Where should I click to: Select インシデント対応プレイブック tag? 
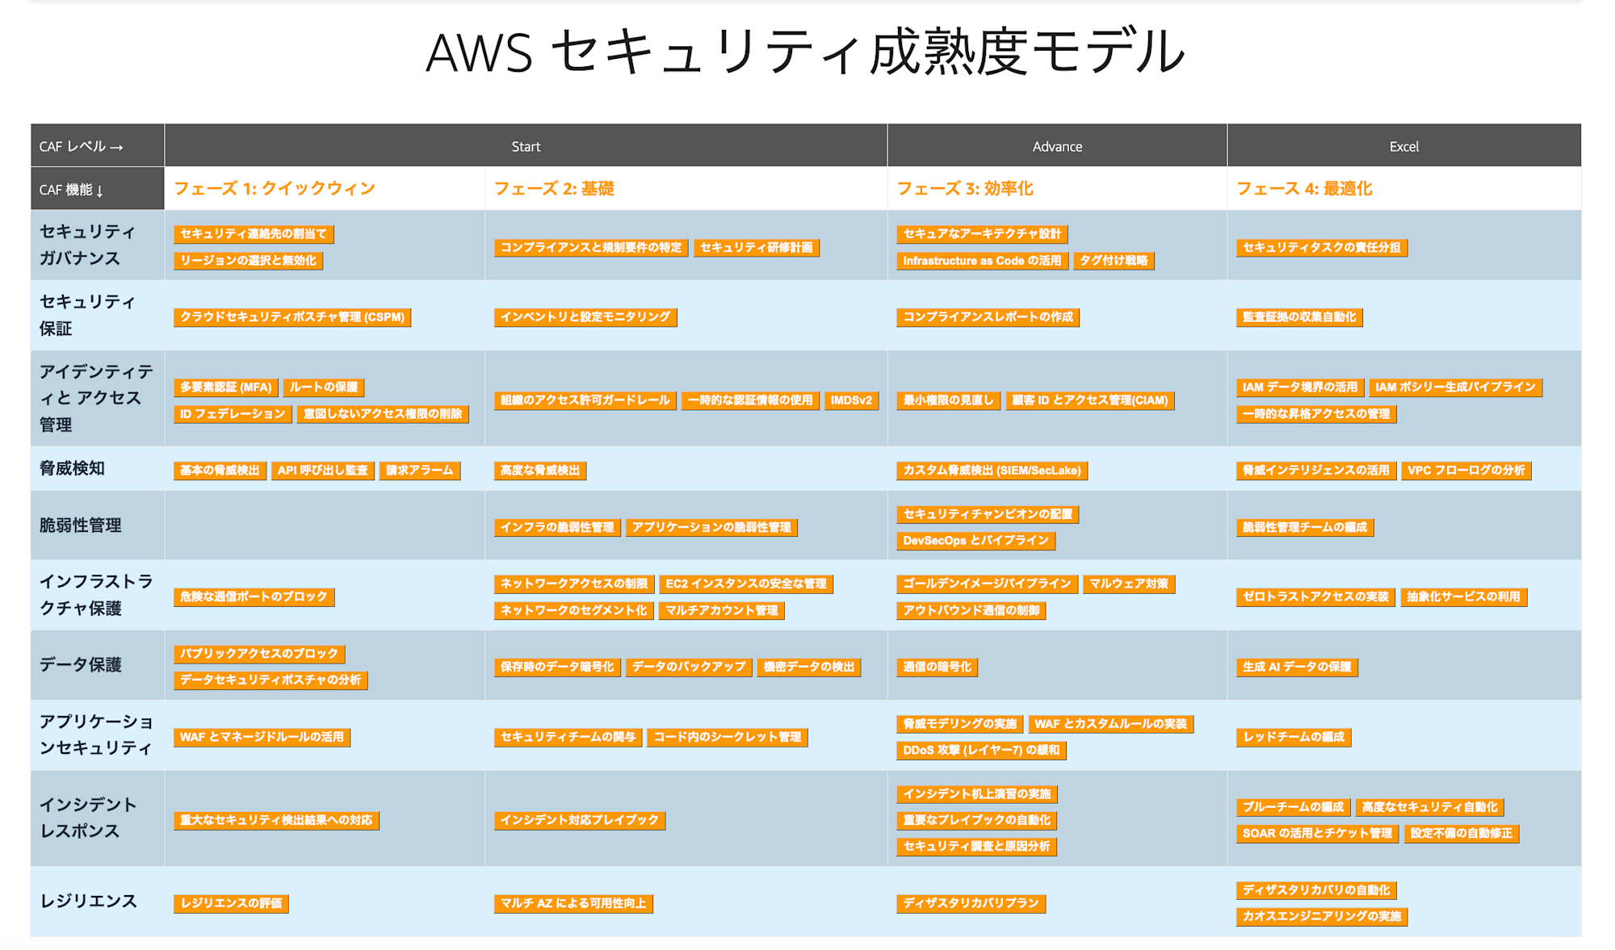[580, 821]
